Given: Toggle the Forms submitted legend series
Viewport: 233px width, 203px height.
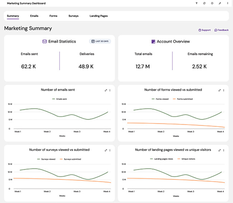Looking at the screenshot, I should pyautogui.click(x=183, y=99).
